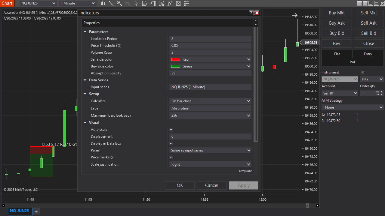The height and width of the screenshot is (216, 385).
Task: Click the Buy Ask button
Action: pos(337,23)
